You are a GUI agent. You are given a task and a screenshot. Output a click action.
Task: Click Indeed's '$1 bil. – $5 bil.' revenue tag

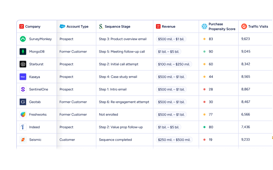pos(169,127)
